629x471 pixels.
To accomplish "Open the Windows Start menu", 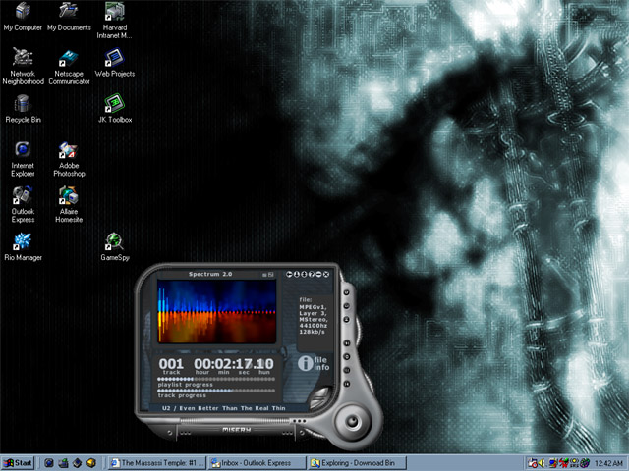I will tap(18, 463).
